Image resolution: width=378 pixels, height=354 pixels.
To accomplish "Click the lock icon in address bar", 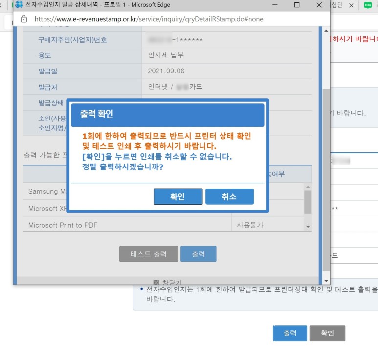I will click(x=24, y=19).
